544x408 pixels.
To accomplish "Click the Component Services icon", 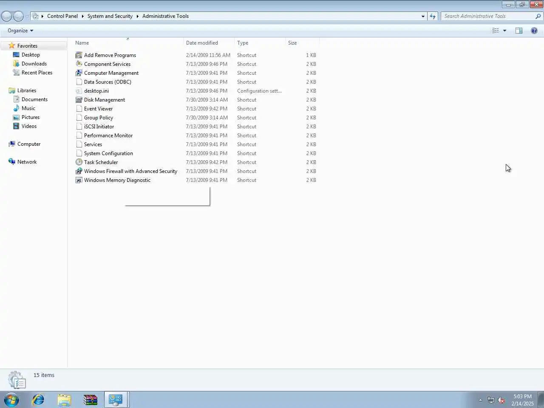I will click(x=79, y=64).
